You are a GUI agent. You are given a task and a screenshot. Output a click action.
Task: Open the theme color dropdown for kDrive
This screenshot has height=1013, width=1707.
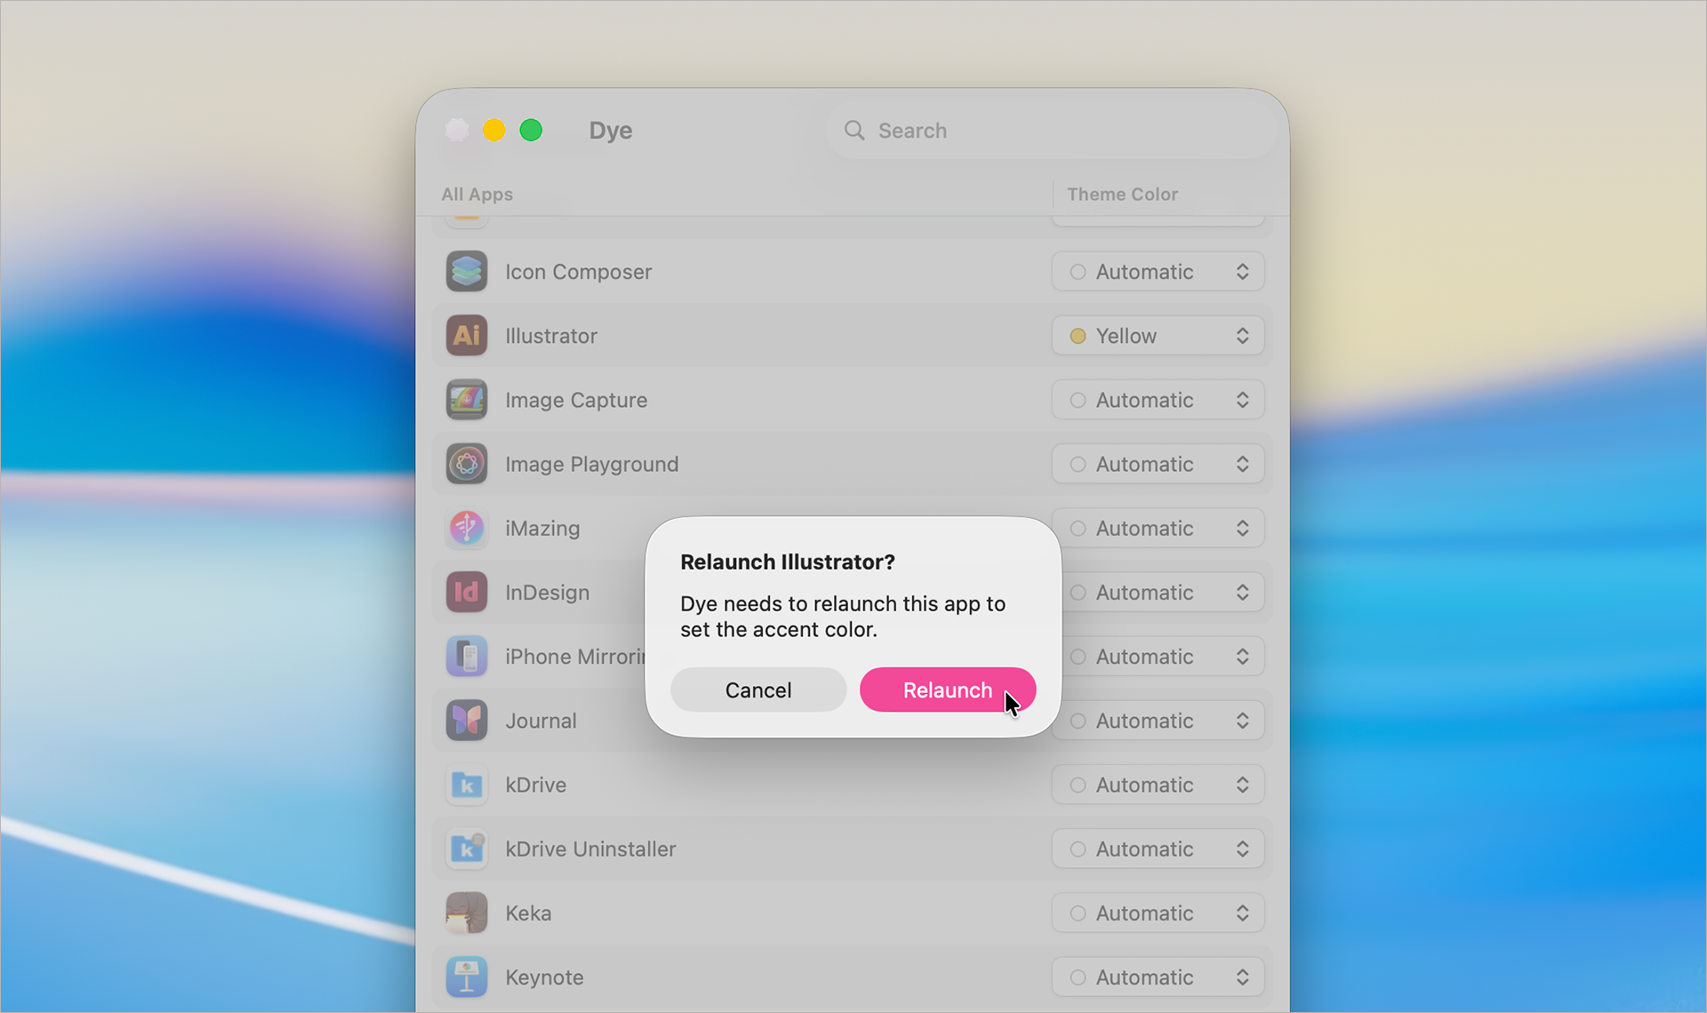[1158, 784]
